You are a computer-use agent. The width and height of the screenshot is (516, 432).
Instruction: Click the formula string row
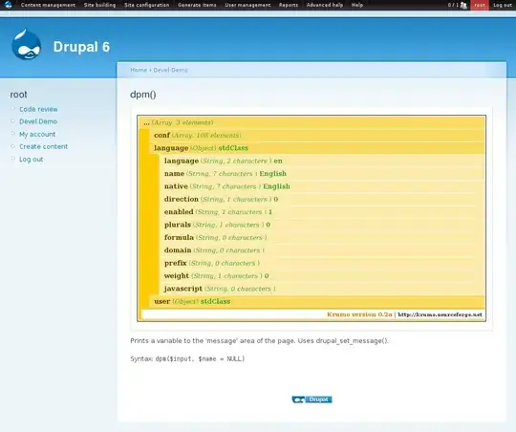[x=322, y=237]
